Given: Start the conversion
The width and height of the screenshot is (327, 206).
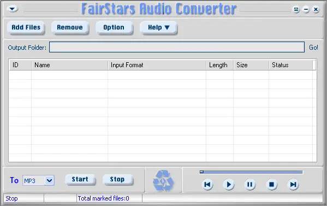Looking at the screenshot, I should click(x=80, y=179).
